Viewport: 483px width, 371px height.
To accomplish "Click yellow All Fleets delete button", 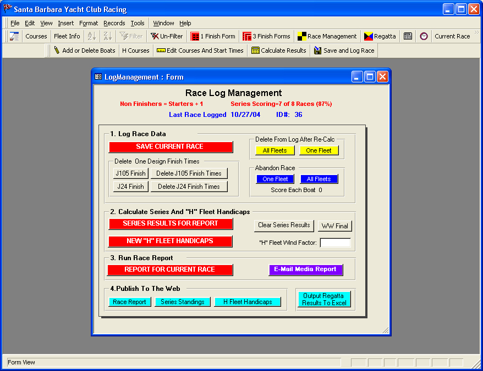I will 275,150.
